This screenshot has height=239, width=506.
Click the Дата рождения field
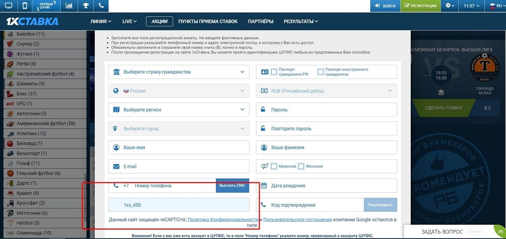326,186
